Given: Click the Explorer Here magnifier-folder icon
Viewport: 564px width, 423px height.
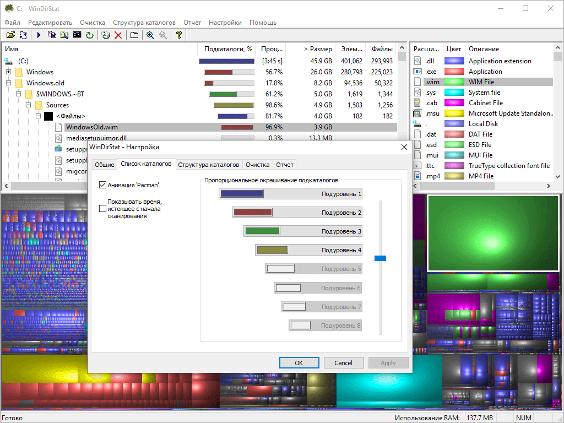Looking at the screenshot, I should coord(64,35).
